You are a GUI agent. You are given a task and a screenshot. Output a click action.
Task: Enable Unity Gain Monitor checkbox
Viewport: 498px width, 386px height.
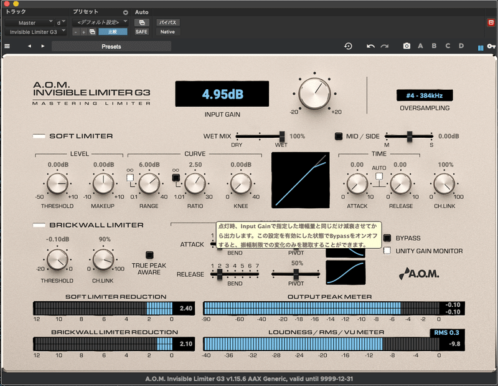click(387, 251)
